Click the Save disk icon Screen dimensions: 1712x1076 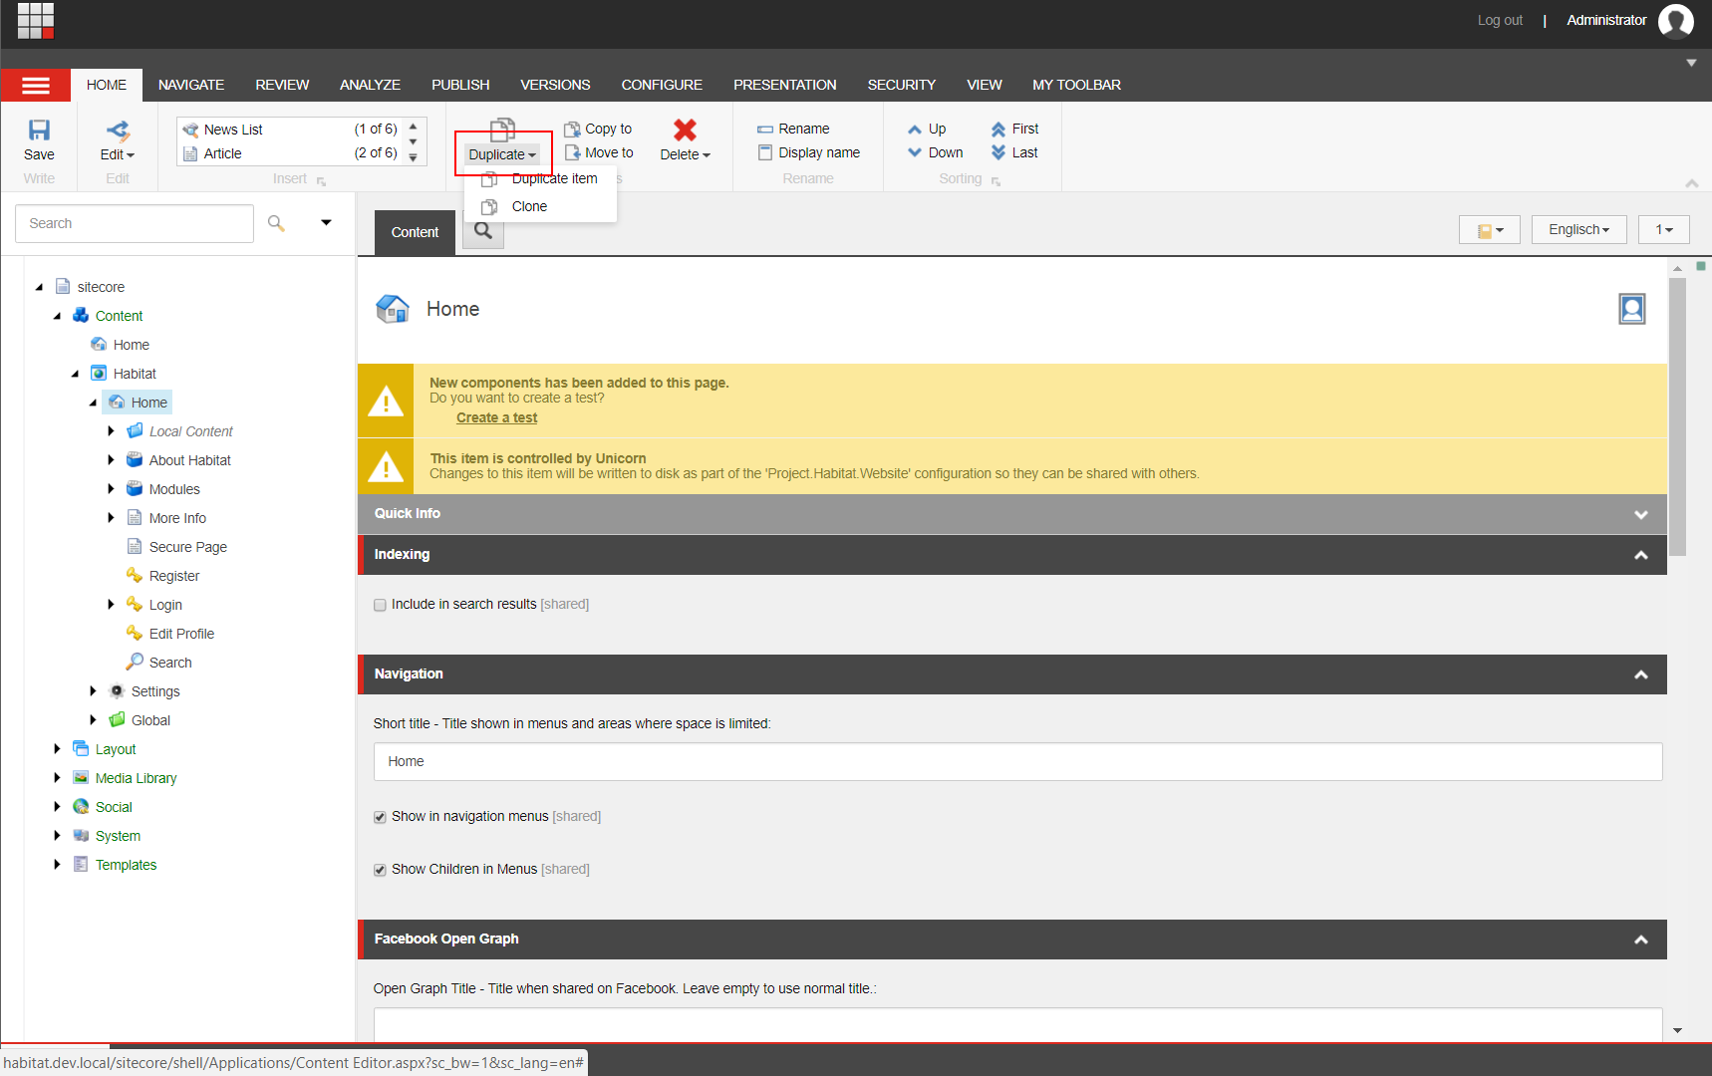39,130
